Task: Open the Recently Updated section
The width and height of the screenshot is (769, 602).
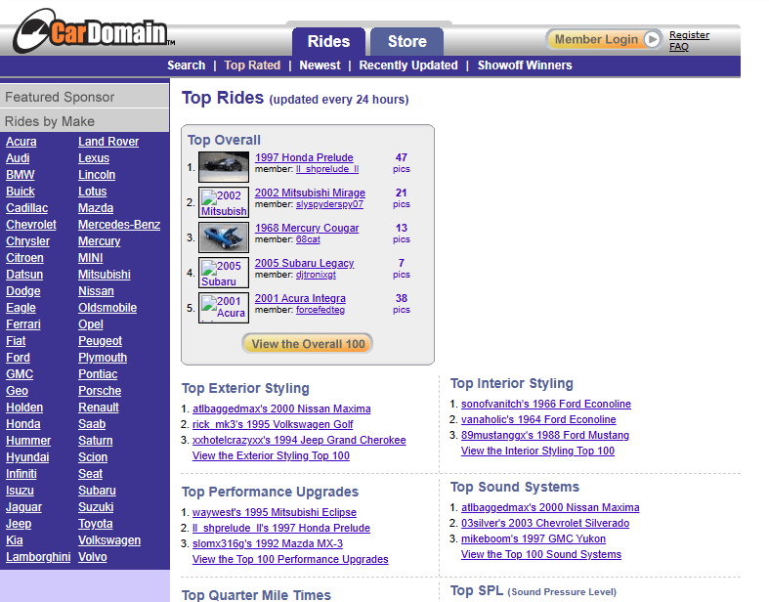Action: click(408, 65)
